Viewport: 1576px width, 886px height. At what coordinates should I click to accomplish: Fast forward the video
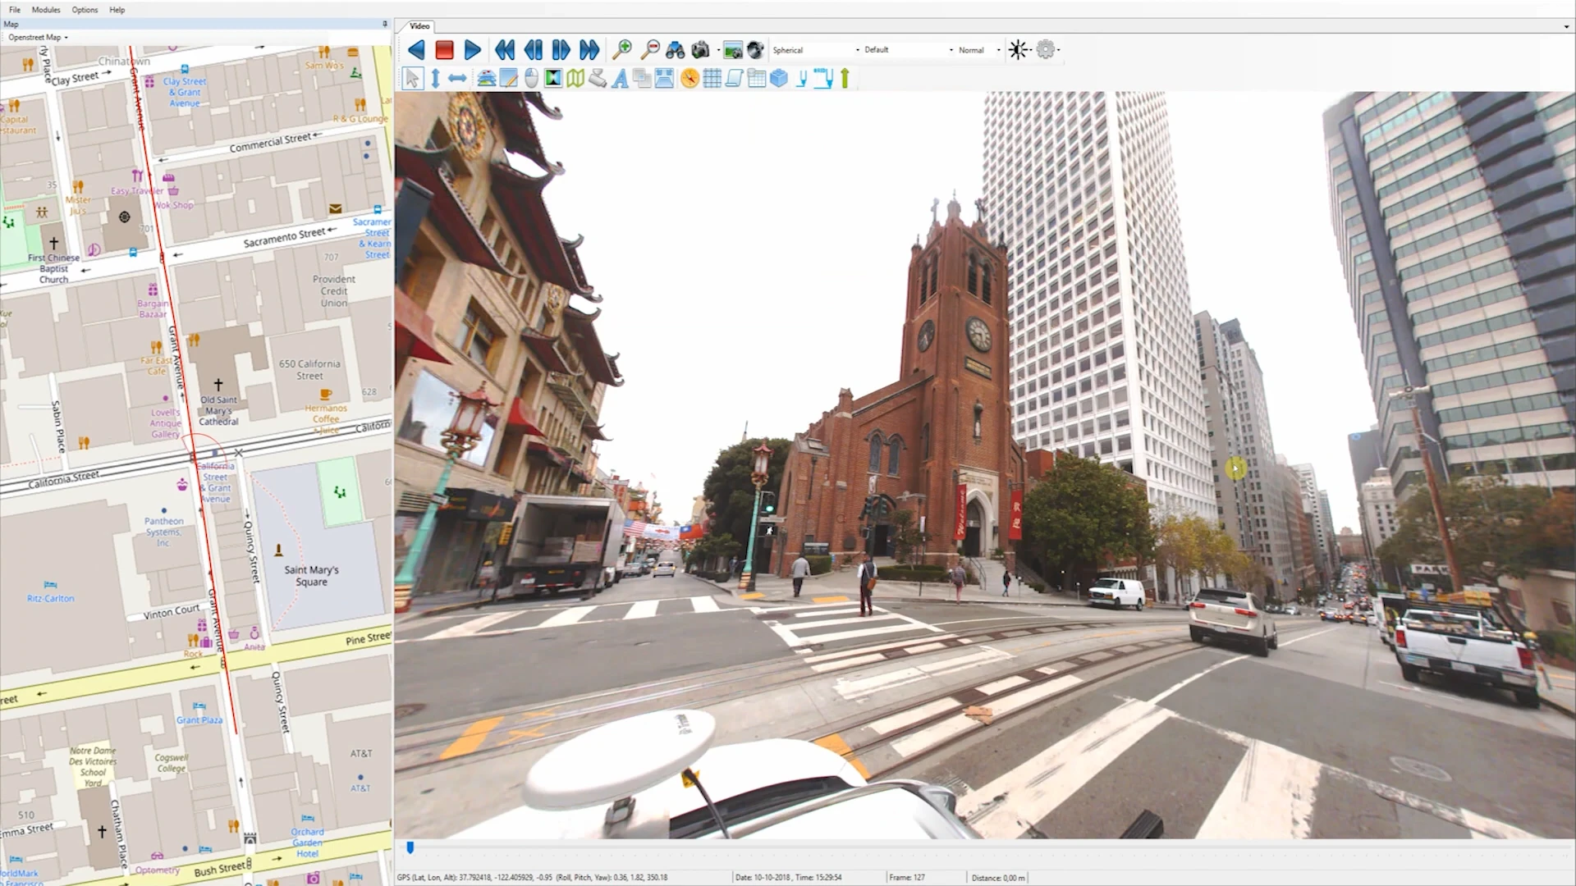[x=589, y=50]
